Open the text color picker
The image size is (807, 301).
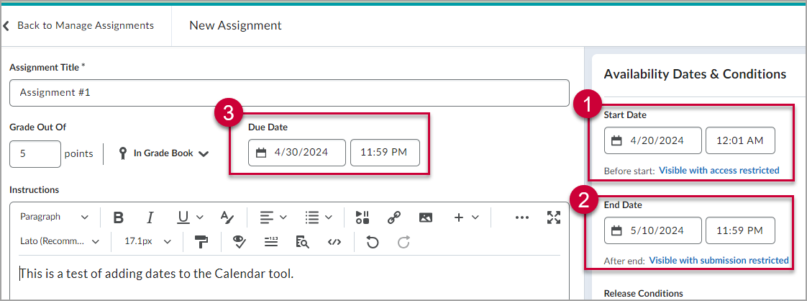[x=227, y=217]
